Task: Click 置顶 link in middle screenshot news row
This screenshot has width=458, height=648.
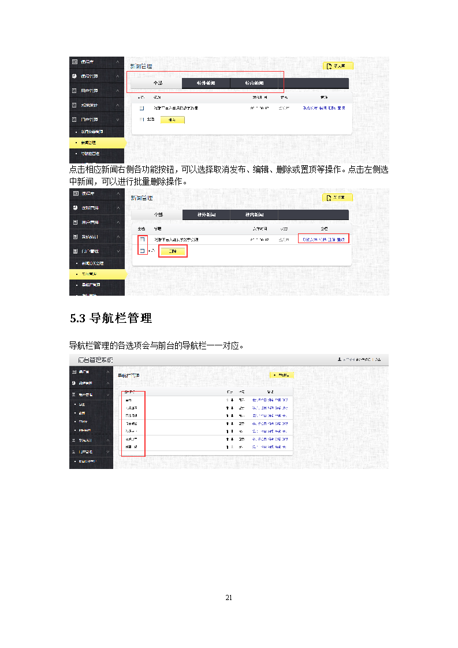Action: point(341,240)
